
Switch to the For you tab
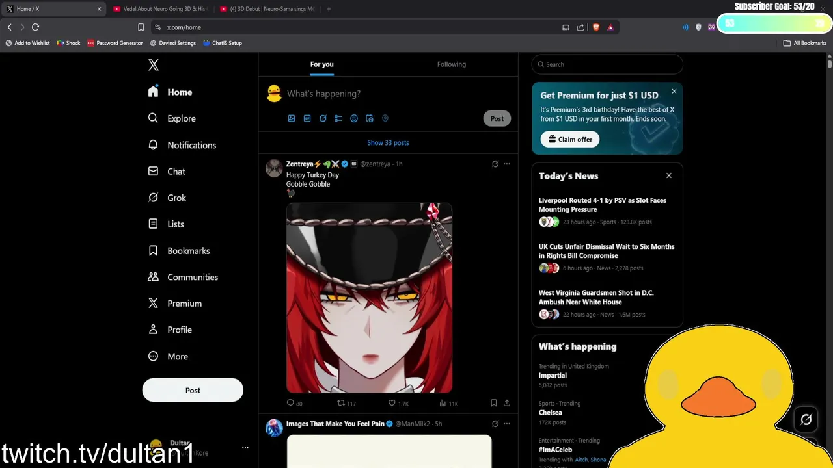pos(321,64)
